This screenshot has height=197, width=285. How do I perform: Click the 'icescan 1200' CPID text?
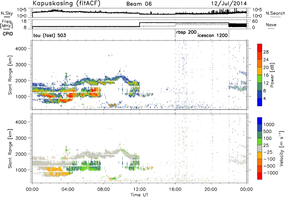(212, 35)
